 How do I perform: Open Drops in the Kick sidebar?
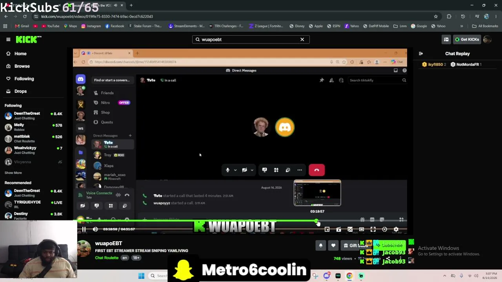tap(20, 91)
